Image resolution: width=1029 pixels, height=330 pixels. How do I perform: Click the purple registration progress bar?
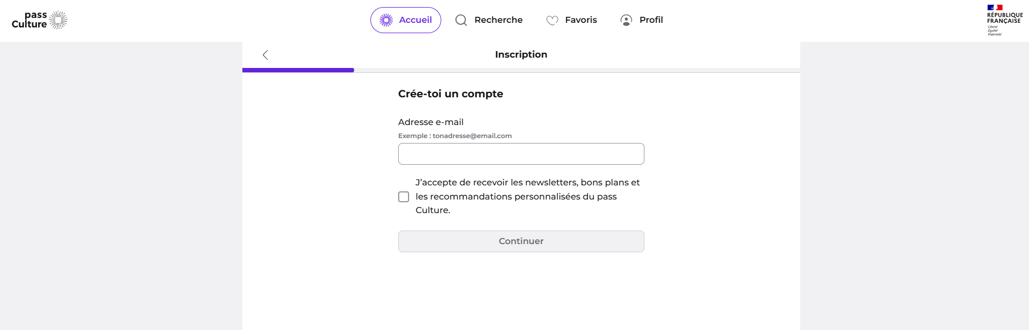(298, 70)
